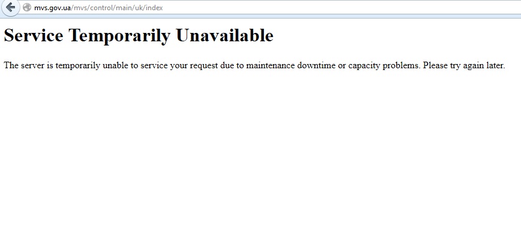This screenshot has height=252, width=521.
Task: Click "The server" at paragraph start
Action: coord(24,65)
